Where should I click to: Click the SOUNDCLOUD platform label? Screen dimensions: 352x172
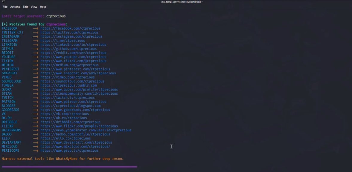pyautogui.click(x=11, y=82)
